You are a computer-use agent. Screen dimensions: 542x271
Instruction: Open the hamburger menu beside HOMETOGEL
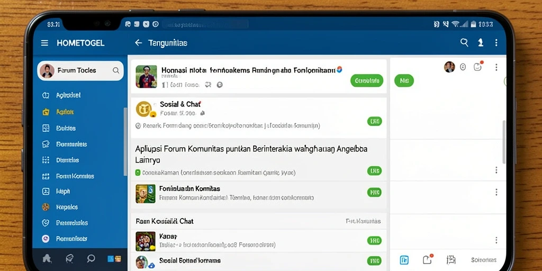click(x=44, y=43)
